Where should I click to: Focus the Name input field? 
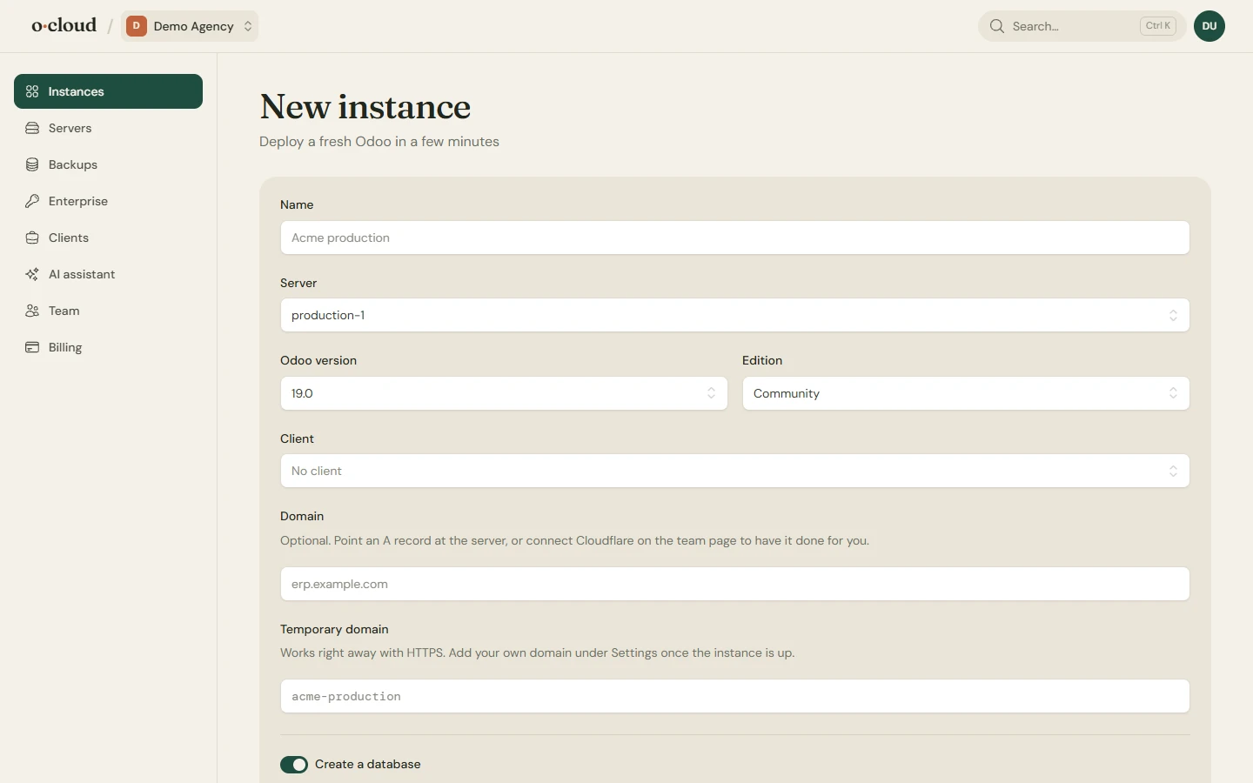(734, 238)
